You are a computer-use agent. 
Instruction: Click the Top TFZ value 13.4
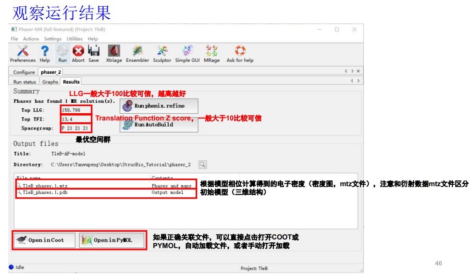tap(67, 119)
